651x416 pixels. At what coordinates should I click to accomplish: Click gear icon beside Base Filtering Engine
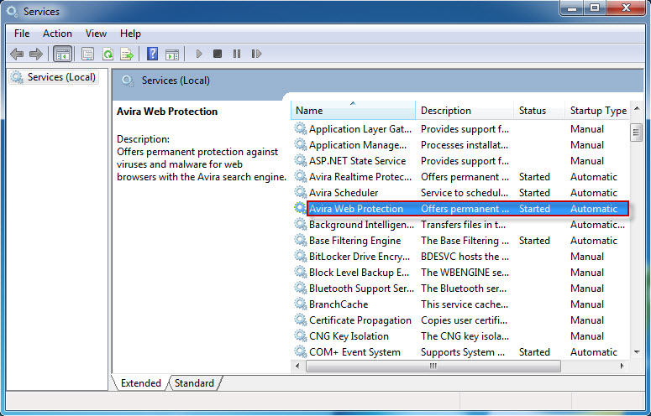tap(300, 240)
